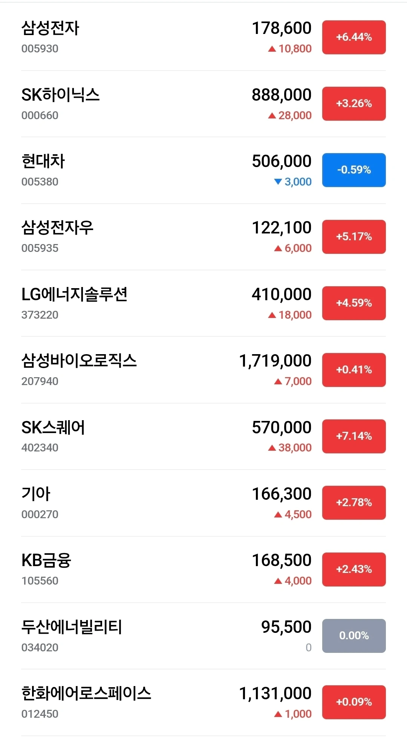Select the LG에너지솔루션 stock name

coord(75,294)
